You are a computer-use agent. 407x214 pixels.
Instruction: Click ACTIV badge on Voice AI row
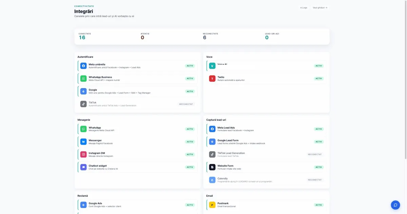[x=319, y=66]
